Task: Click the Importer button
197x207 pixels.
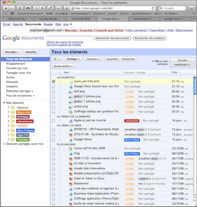Action: click(x=31, y=52)
